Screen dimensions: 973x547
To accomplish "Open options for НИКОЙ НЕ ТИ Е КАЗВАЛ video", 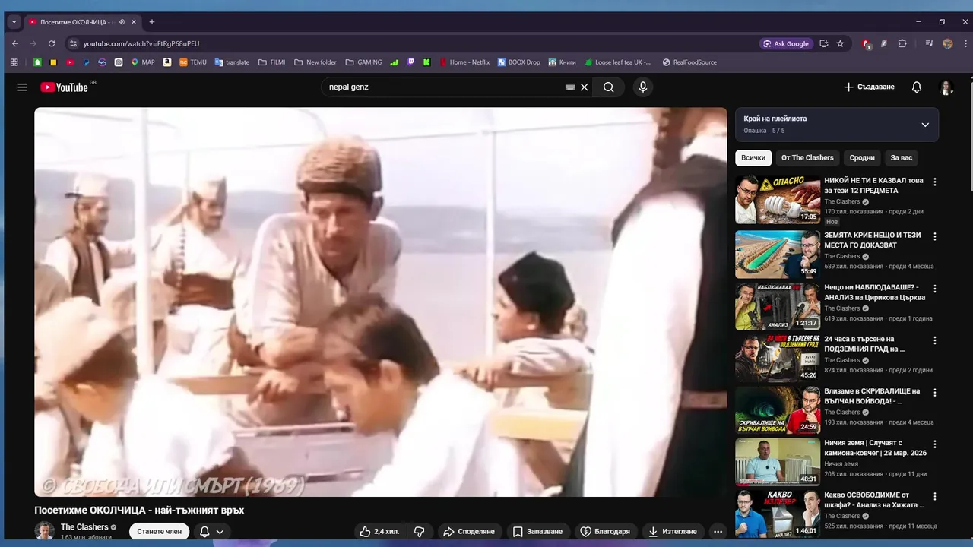I will click(935, 182).
